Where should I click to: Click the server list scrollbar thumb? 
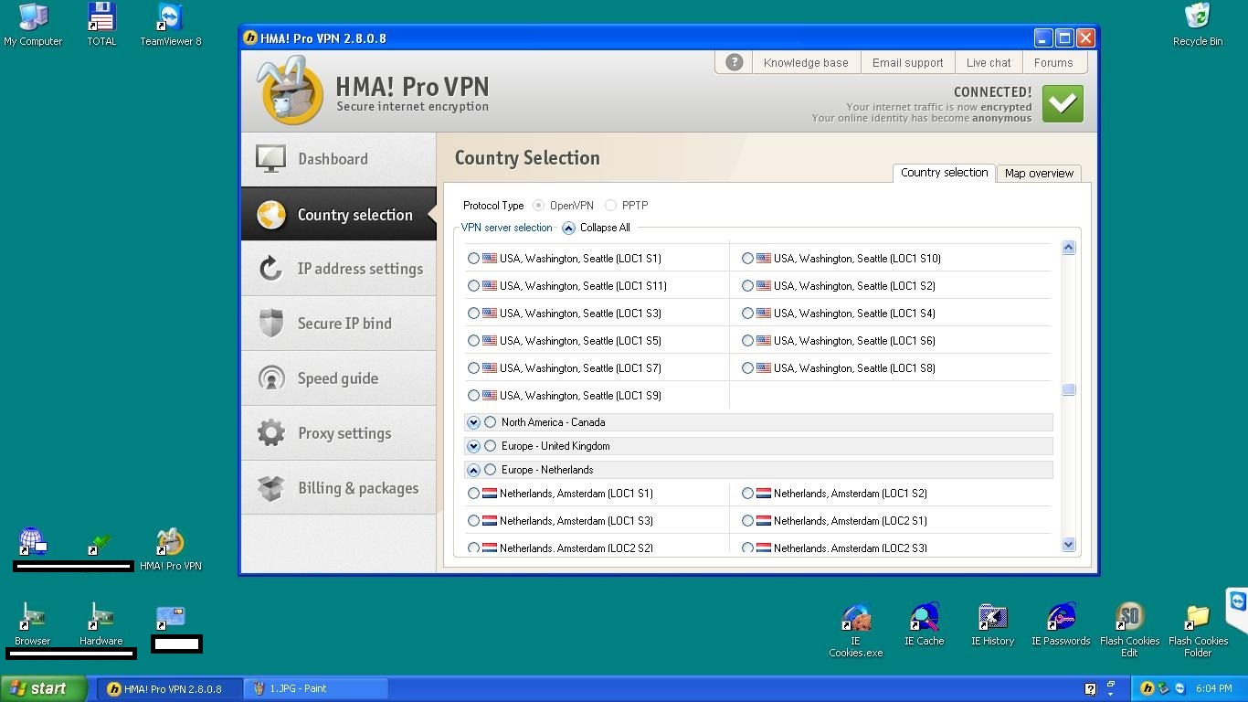(1068, 390)
